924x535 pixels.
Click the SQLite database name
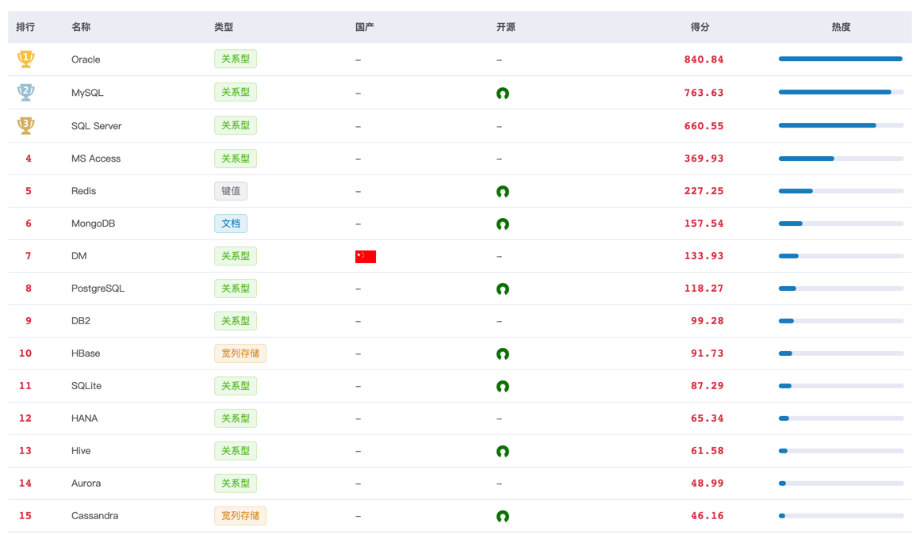86,385
